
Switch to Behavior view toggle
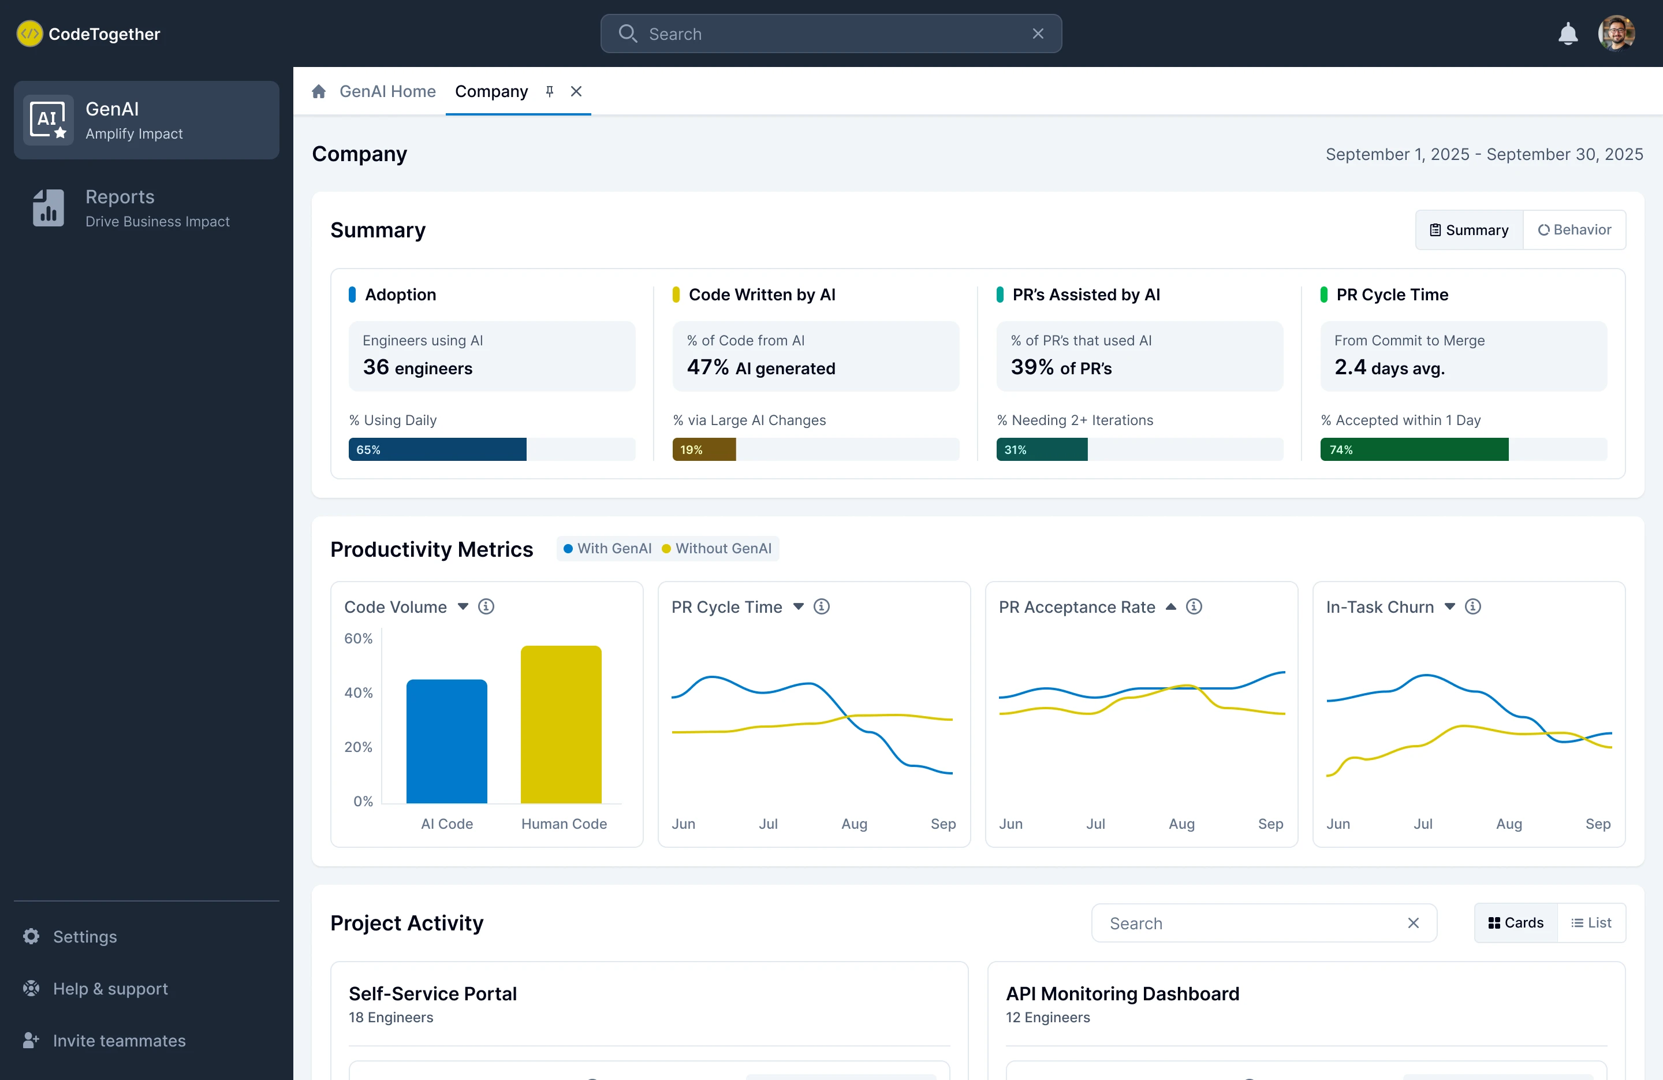point(1574,230)
